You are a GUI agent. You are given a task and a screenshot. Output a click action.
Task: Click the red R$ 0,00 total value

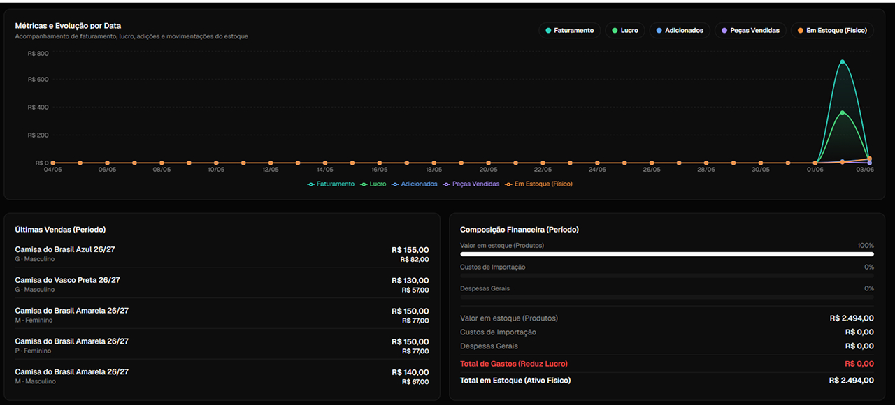click(859, 364)
